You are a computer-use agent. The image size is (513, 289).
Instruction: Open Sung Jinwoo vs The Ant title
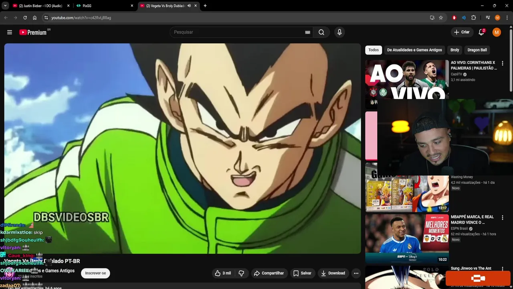[x=471, y=269]
